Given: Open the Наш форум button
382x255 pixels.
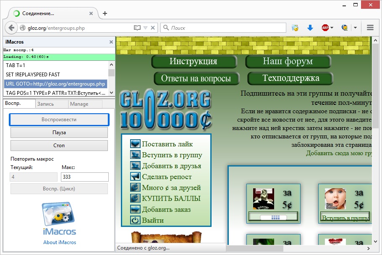Looking at the screenshot, I should tap(288, 61).
